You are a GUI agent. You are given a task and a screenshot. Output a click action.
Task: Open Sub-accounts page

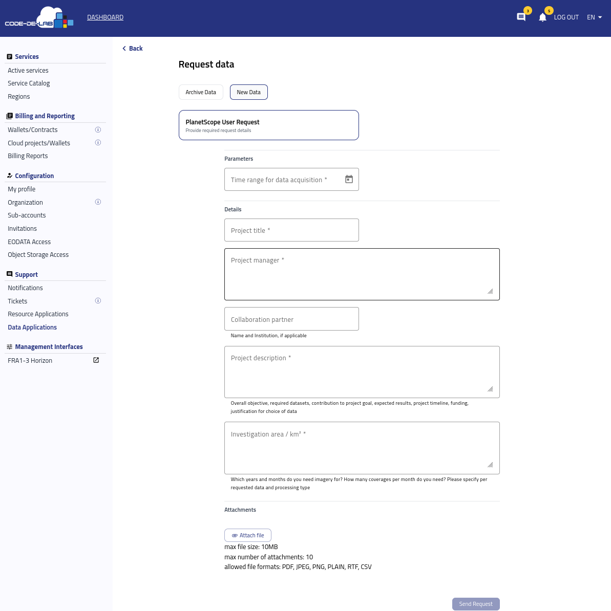click(x=27, y=215)
